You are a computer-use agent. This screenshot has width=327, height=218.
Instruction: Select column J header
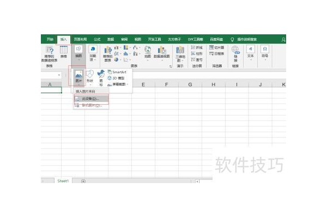click(x=261, y=84)
